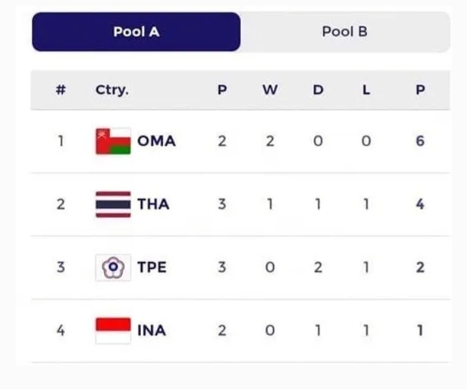Click the # rank column header

(x=61, y=90)
